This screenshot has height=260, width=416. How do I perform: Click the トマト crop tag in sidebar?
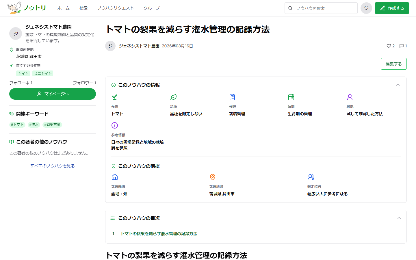23,73
